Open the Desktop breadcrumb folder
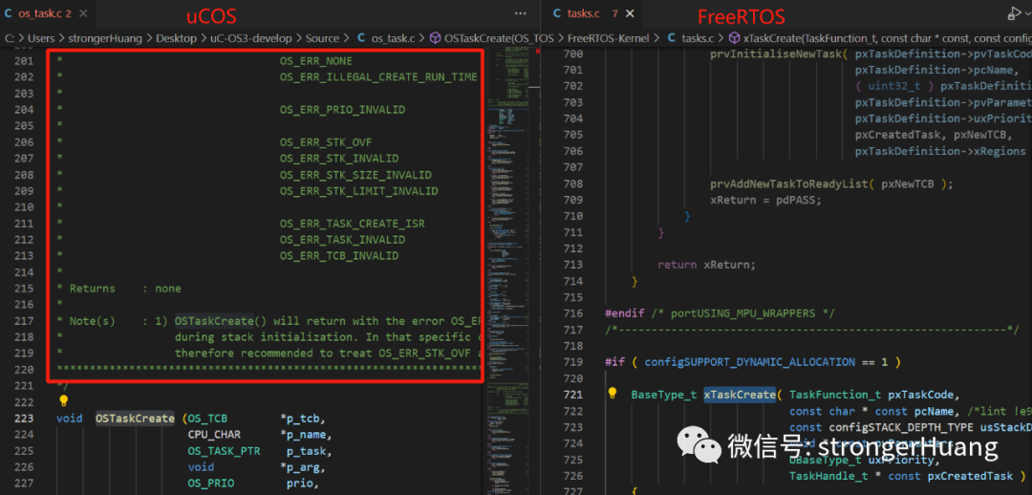 coord(176,38)
